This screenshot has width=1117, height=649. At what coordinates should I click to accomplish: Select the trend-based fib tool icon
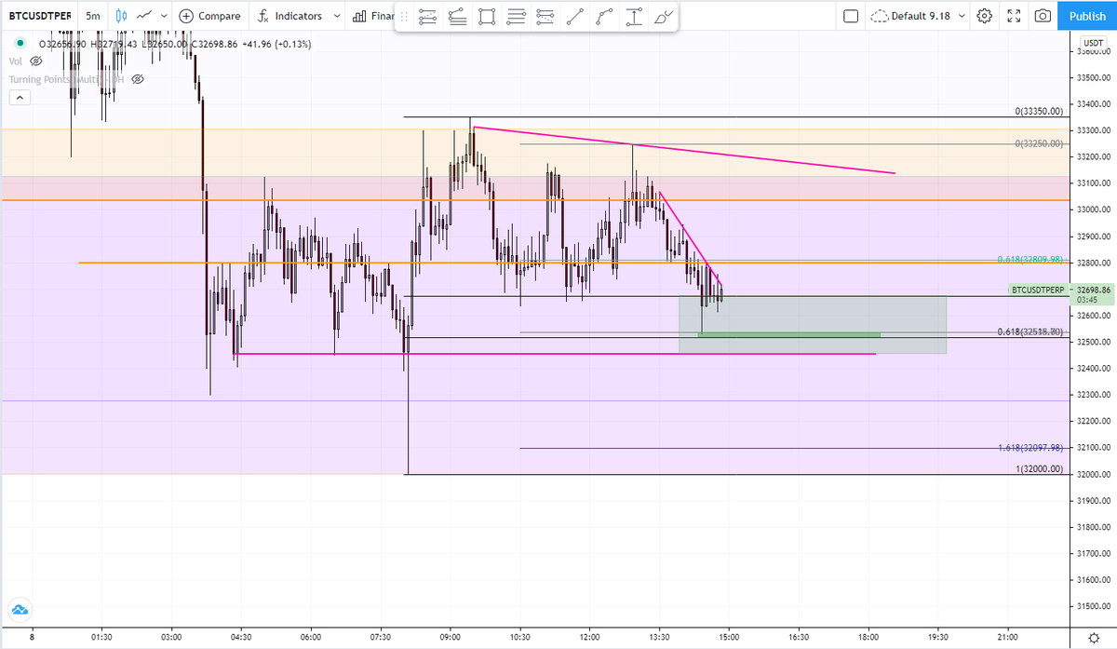tap(457, 17)
